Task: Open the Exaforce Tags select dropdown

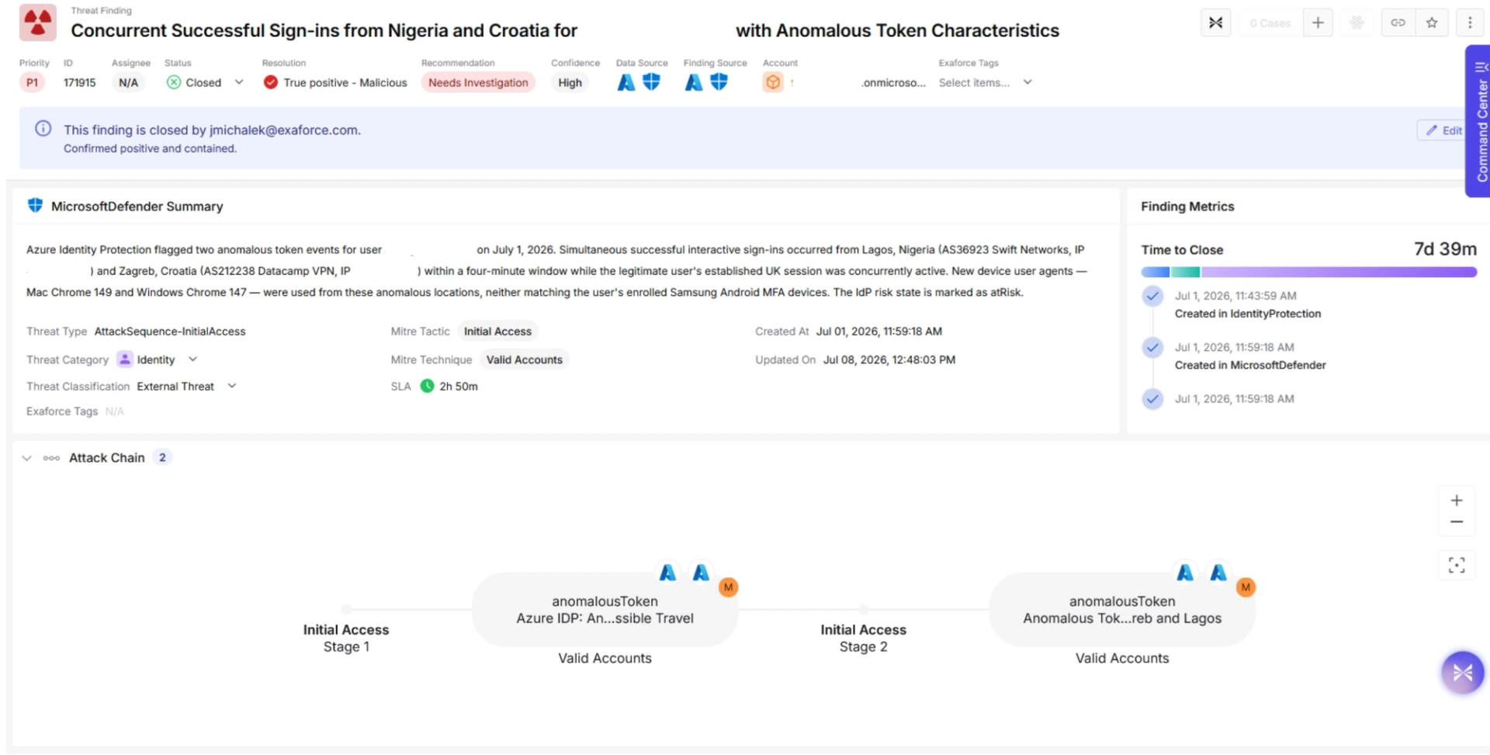Action: click(x=985, y=82)
